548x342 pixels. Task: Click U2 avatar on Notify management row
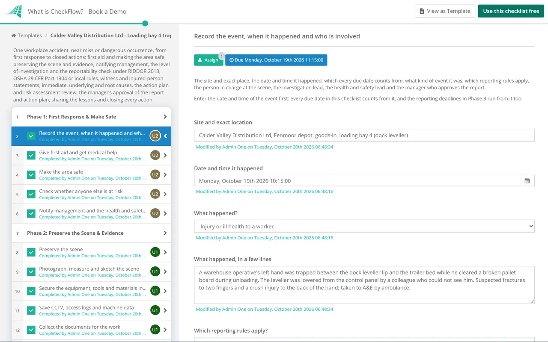pos(155,213)
